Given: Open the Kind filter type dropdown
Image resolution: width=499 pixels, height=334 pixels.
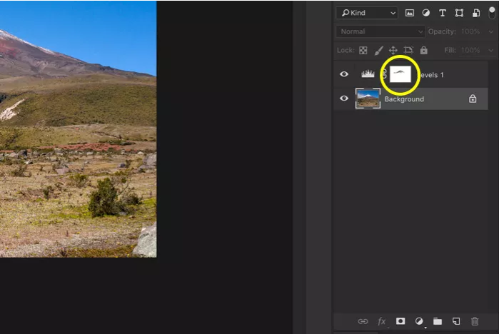Looking at the screenshot, I should point(367,13).
